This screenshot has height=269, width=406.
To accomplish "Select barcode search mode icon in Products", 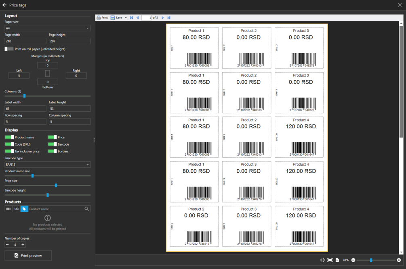I will pos(8,209).
